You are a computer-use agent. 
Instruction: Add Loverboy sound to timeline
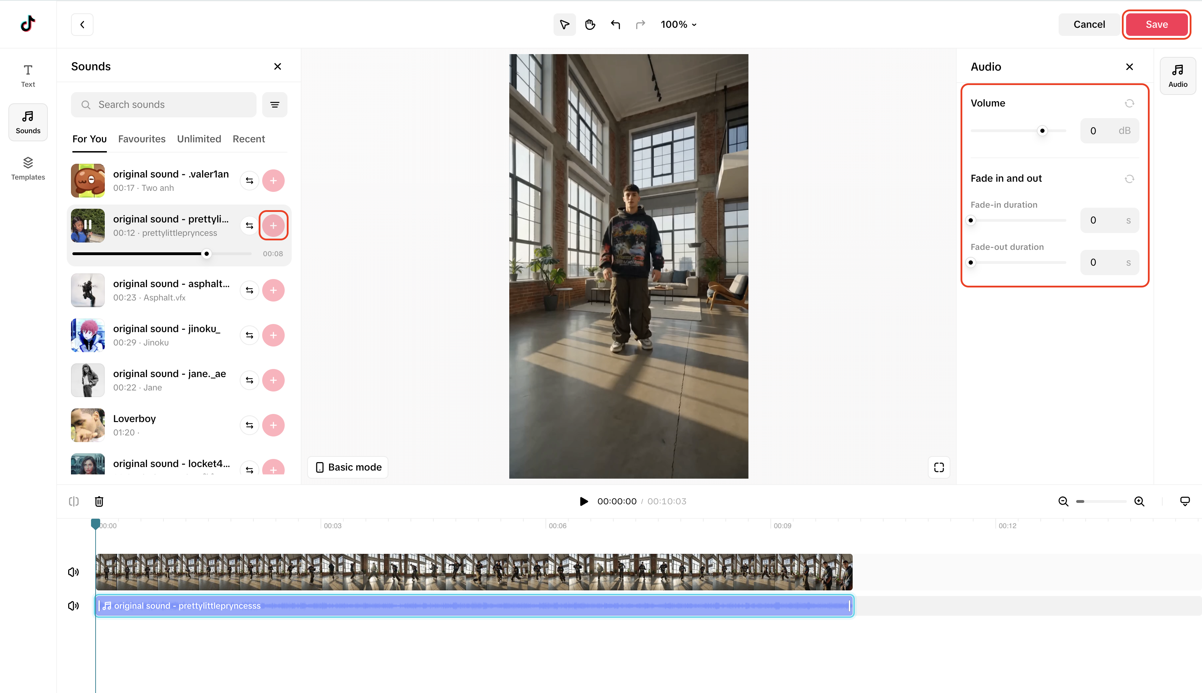coord(273,426)
